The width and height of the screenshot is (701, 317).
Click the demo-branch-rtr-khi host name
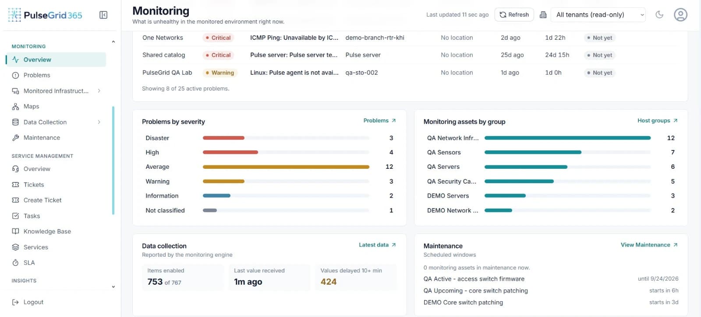coord(375,38)
